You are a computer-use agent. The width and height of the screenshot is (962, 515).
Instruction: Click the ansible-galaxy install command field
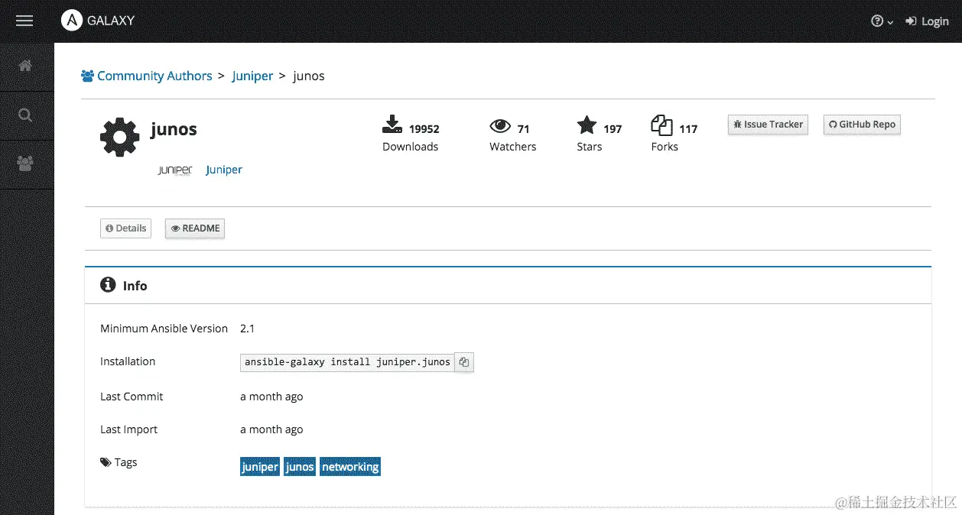click(347, 362)
